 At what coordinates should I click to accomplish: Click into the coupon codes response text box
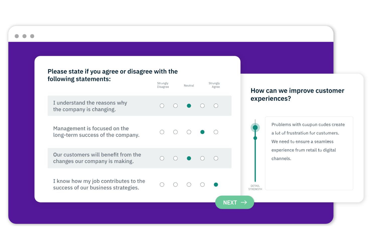309,153
